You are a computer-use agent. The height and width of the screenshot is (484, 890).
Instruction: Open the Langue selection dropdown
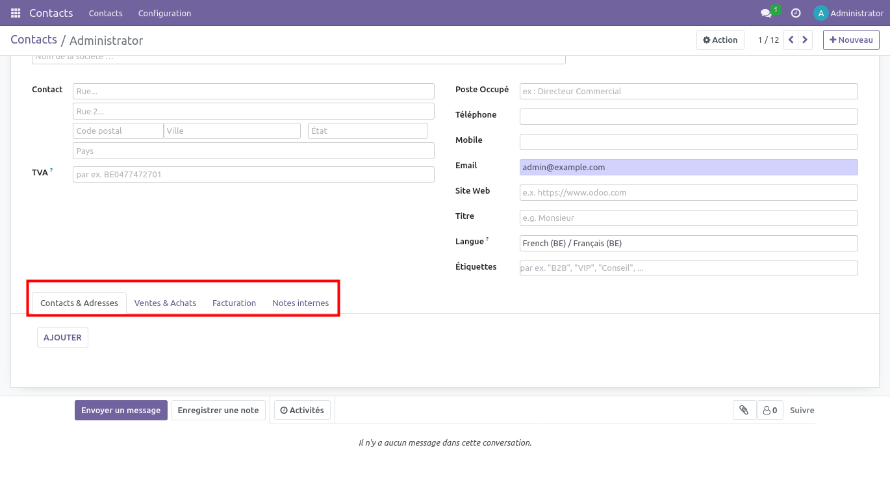[689, 243]
